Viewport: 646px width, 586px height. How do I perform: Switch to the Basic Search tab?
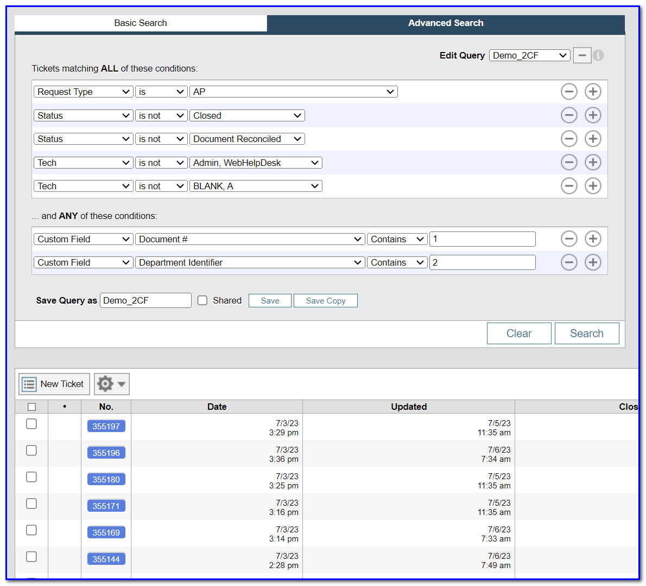[141, 23]
